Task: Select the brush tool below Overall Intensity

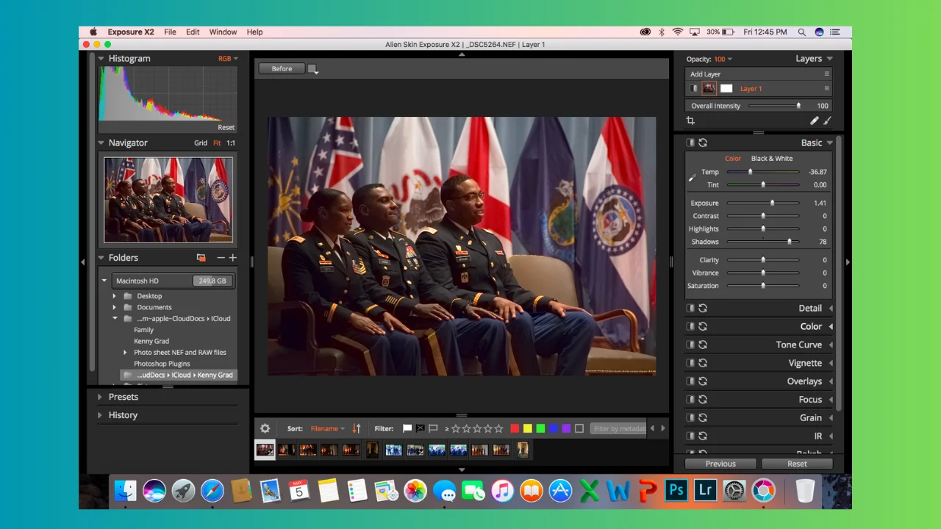Action: click(827, 120)
